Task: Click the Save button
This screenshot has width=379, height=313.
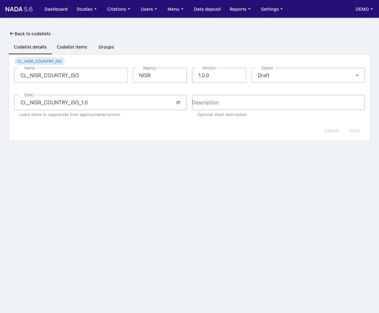Action: click(x=355, y=130)
